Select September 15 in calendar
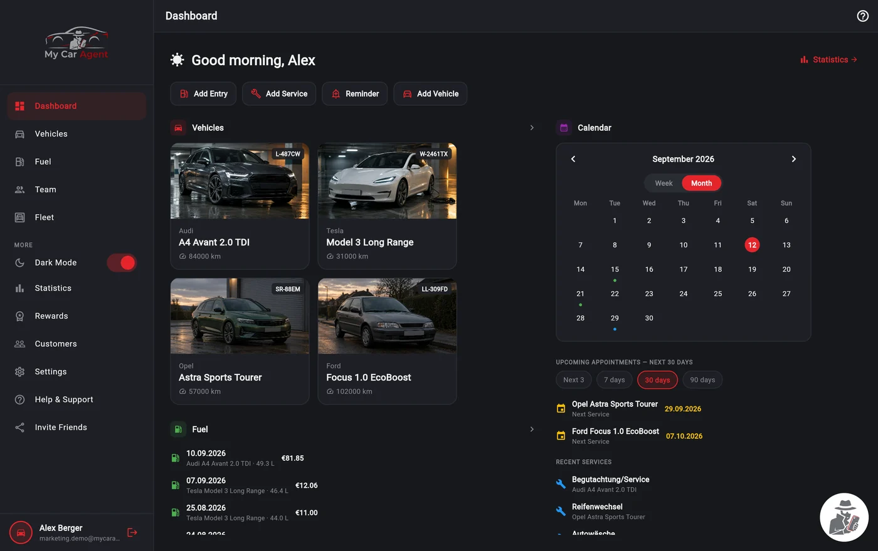The height and width of the screenshot is (551, 878). (615, 269)
